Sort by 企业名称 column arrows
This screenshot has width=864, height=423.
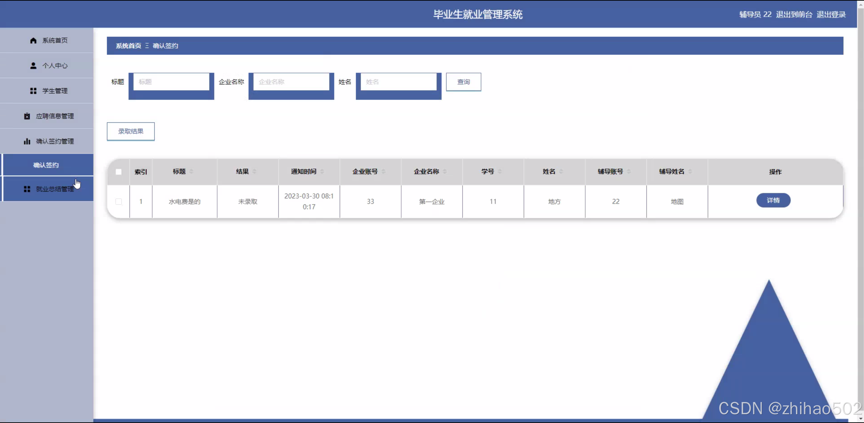point(445,171)
